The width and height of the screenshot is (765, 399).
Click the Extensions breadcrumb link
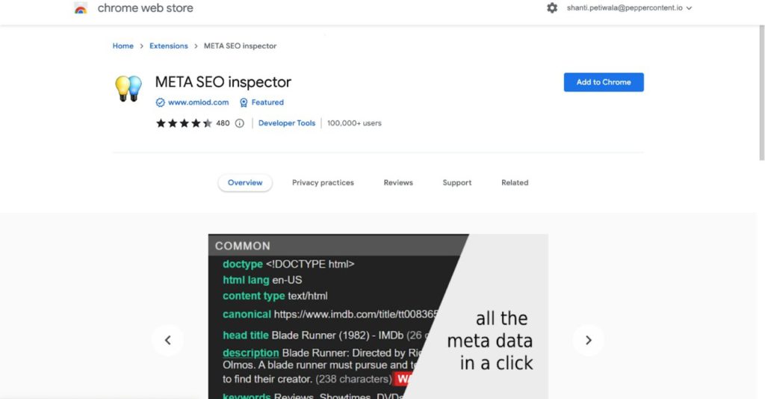tap(169, 46)
